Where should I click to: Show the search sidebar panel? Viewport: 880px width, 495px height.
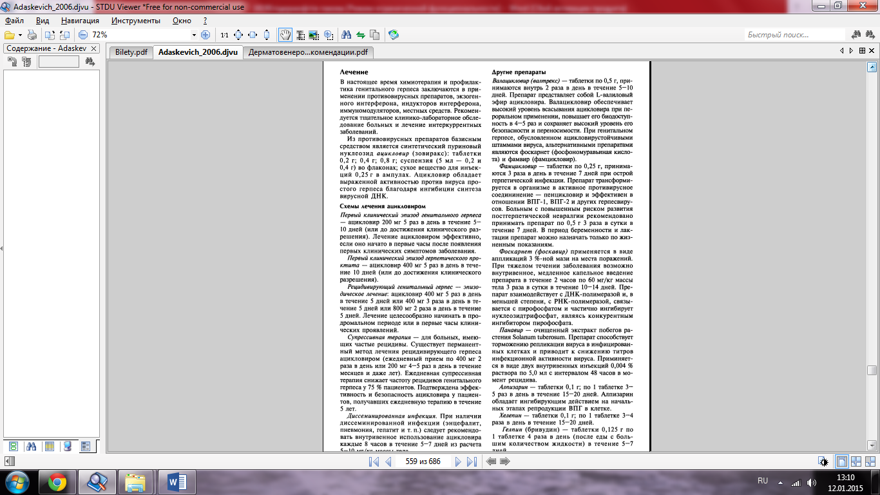coord(31,446)
